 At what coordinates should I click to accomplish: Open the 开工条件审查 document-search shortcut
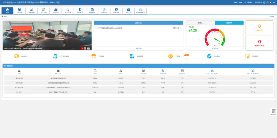61,56
